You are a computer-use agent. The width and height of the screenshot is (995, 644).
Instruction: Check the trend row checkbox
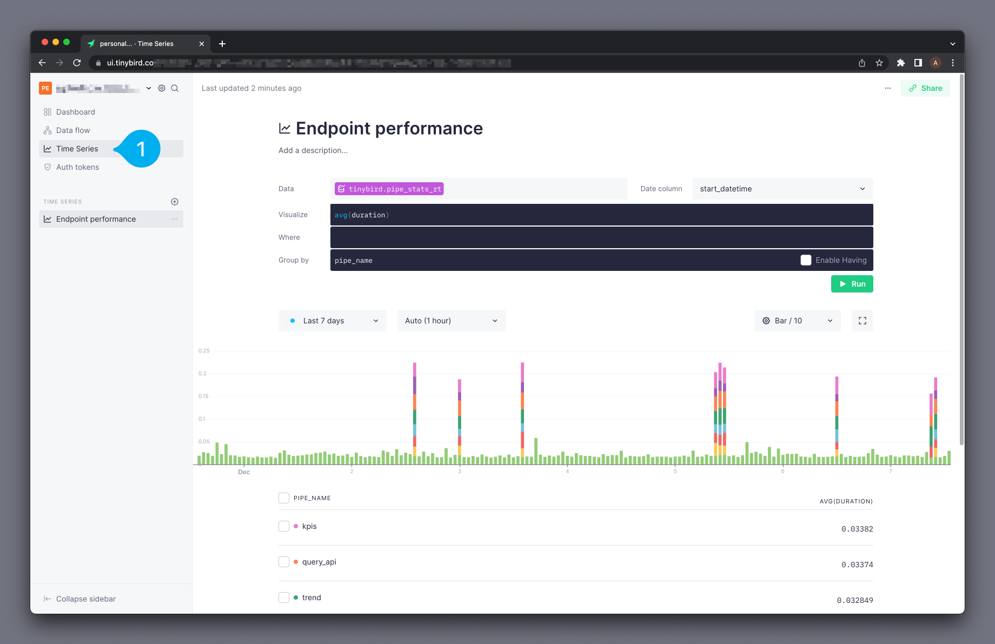(284, 597)
